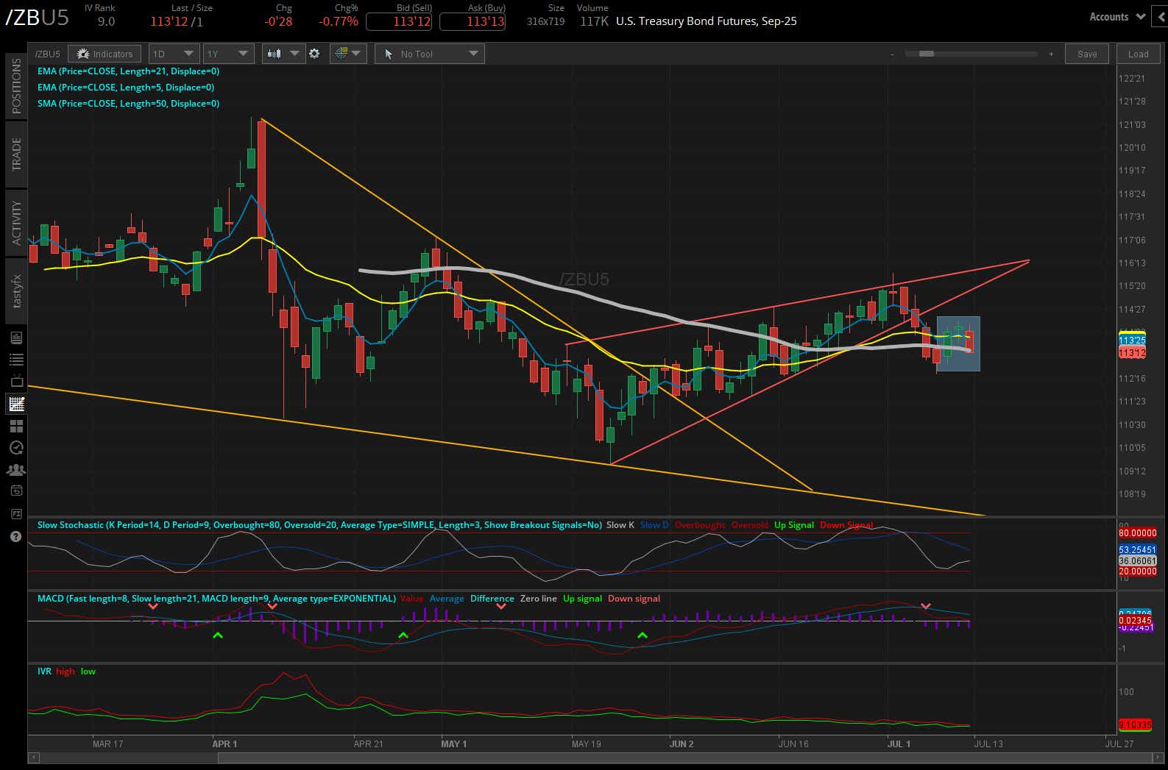Click the Chg% -0.77% value
The width and height of the screenshot is (1168, 770).
(x=339, y=21)
